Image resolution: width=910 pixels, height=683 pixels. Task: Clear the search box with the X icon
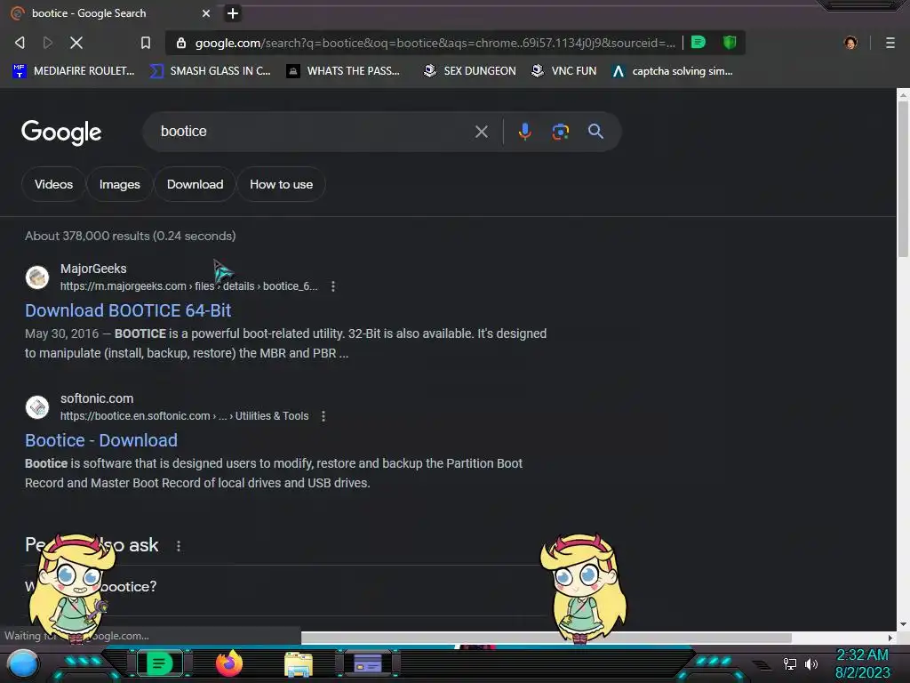tap(481, 132)
